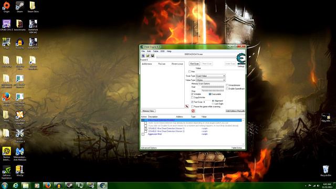Open the WinZip desktop shortcut

point(20,171)
